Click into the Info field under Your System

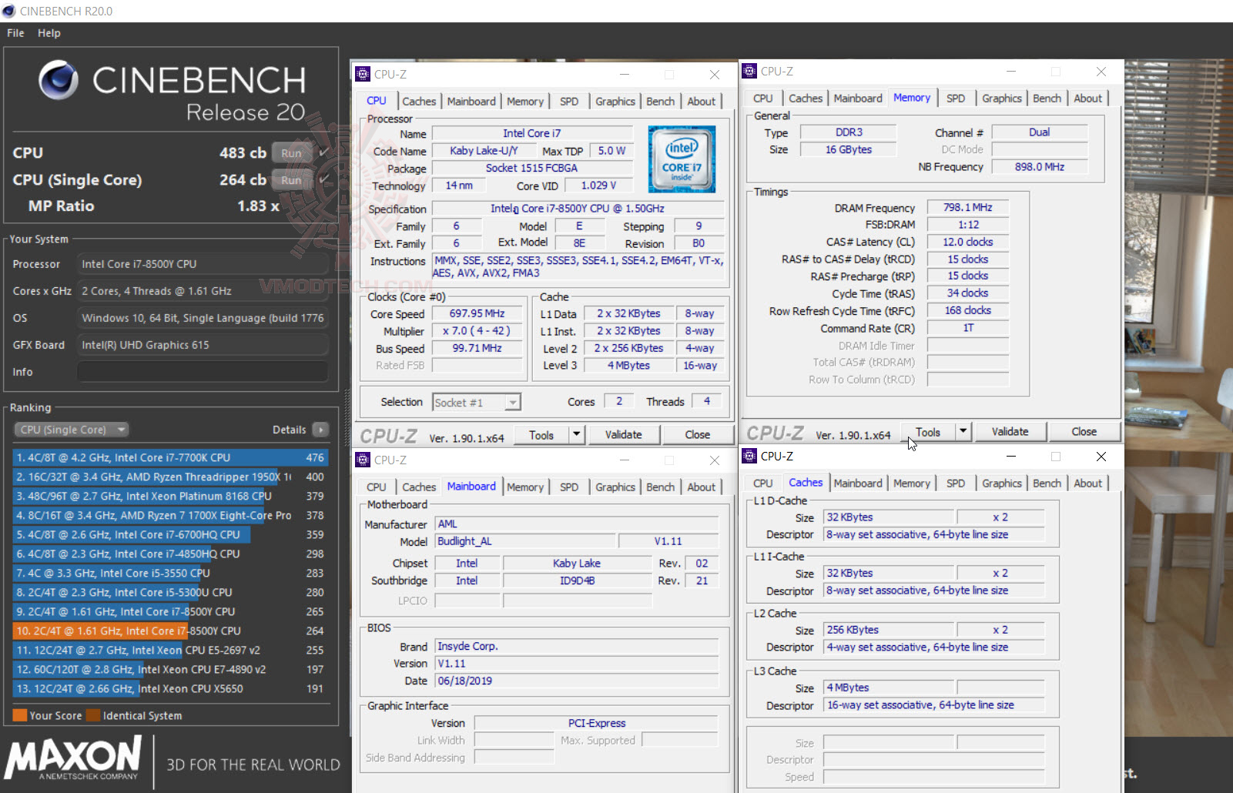203,372
